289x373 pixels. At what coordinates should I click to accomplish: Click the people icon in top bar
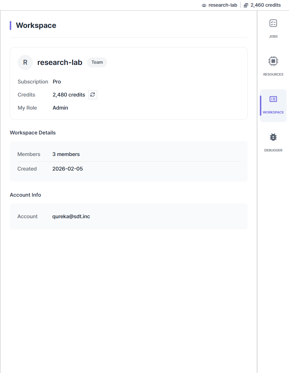click(x=204, y=5)
